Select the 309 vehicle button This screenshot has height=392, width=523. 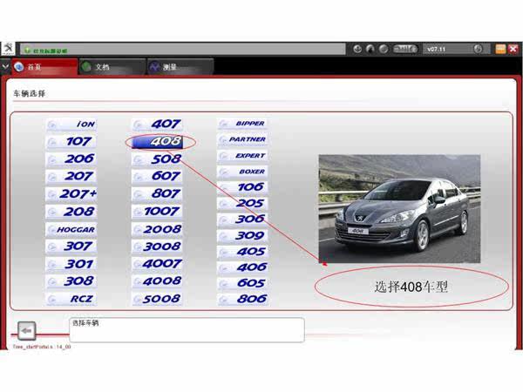pos(242,236)
